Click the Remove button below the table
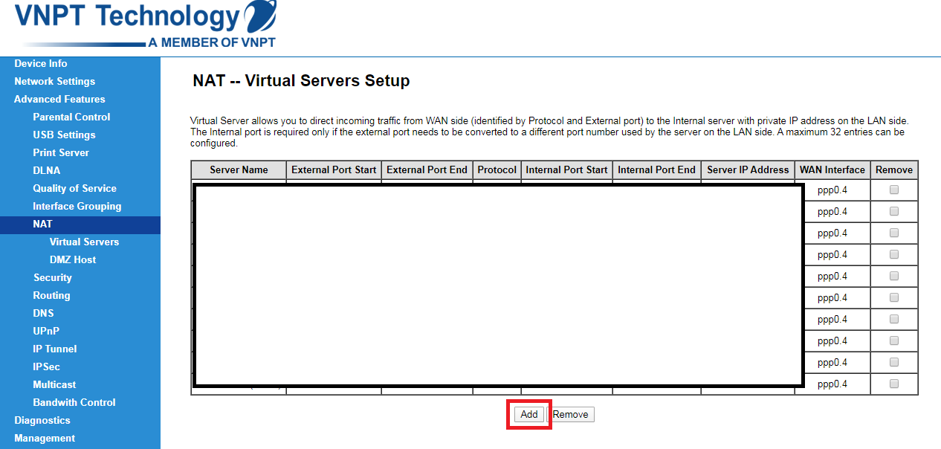This screenshot has width=941, height=449. point(571,415)
